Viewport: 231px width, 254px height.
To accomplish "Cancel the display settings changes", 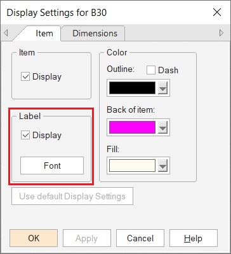I will 140,238.
